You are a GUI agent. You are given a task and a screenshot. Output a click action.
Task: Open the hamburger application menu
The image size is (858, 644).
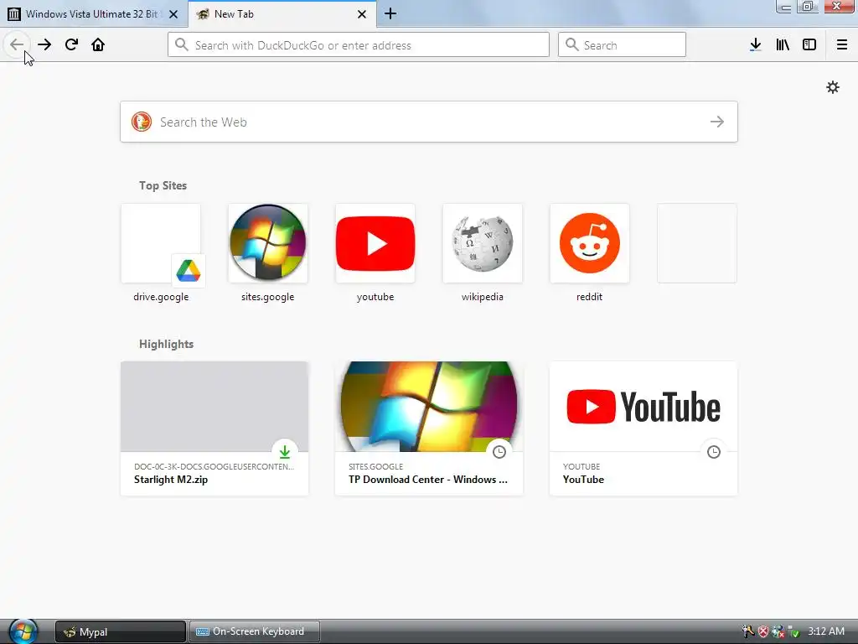point(842,44)
